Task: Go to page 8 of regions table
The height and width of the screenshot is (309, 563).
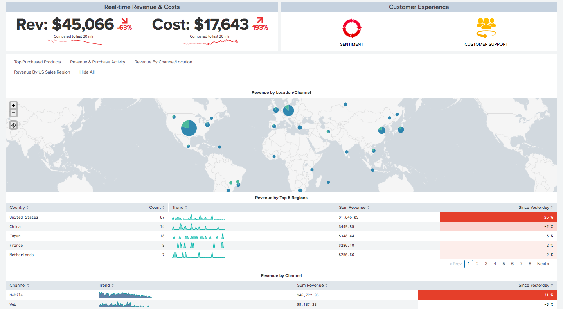Action: pos(530,264)
